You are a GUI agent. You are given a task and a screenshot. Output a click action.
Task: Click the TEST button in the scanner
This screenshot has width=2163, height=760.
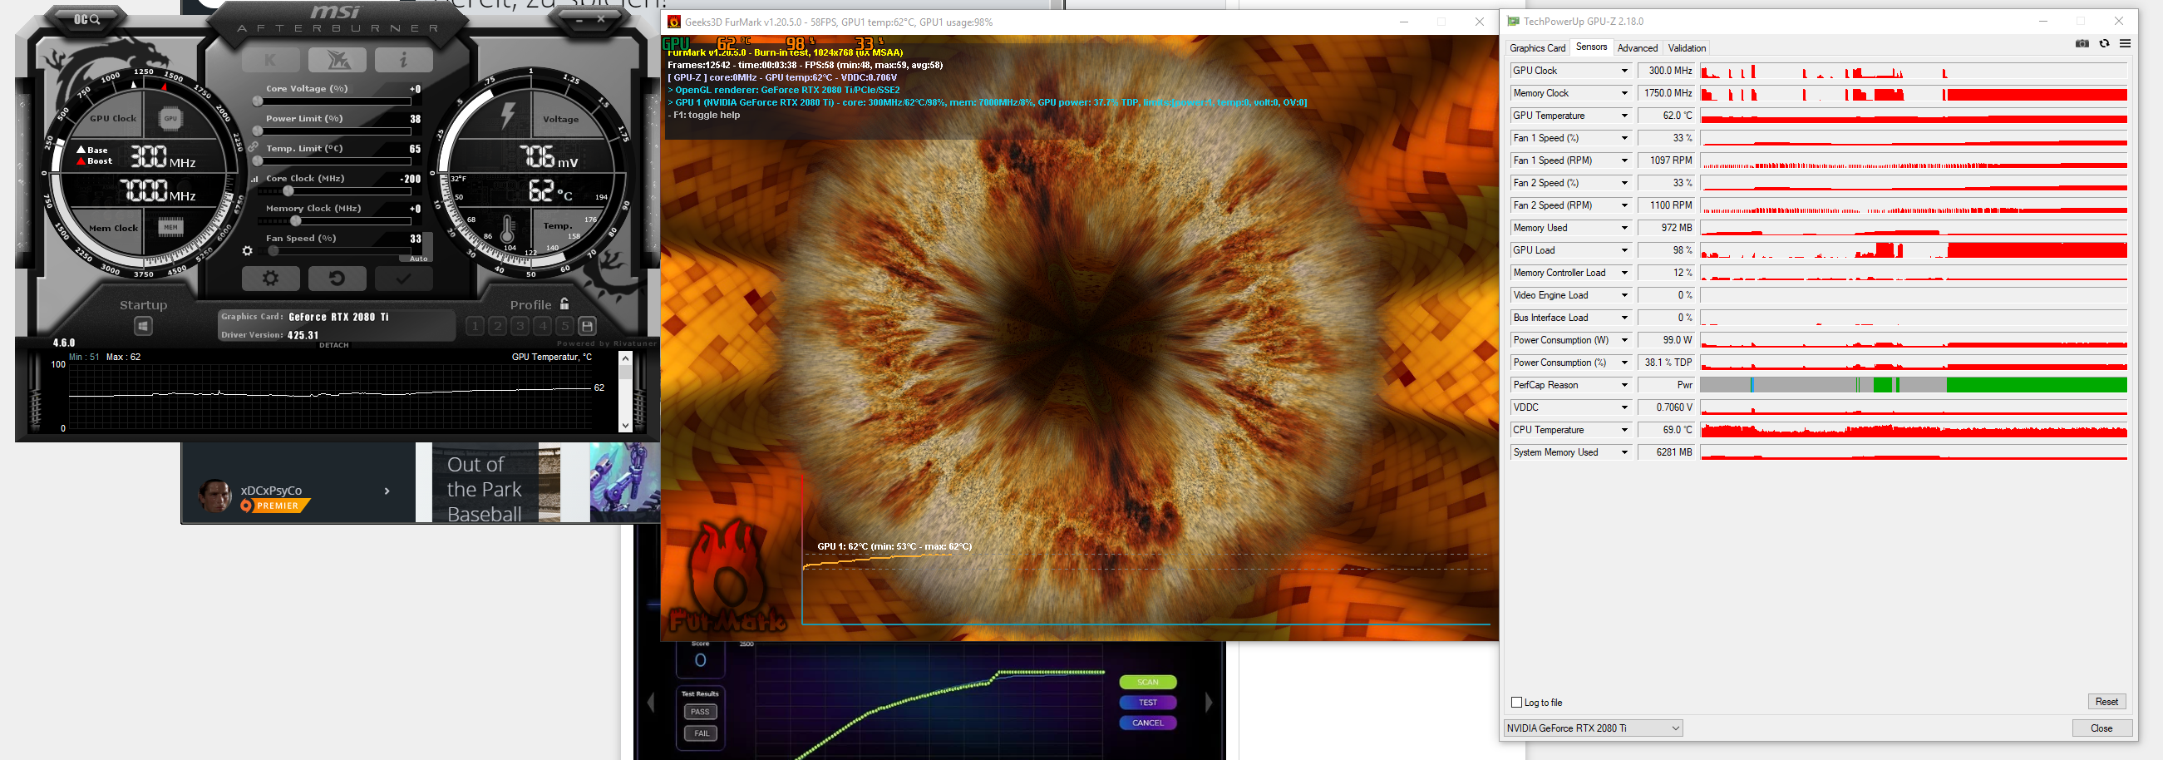coord(1148,702)
